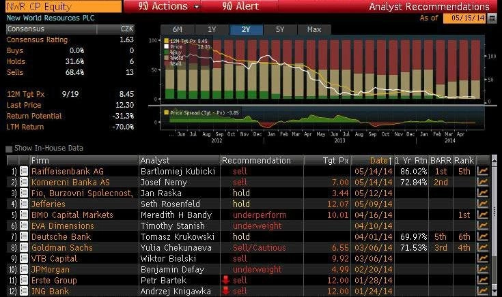Sort by the Tgt Px column header
Screen dimensions: 502x297
[x=328, y=160]
